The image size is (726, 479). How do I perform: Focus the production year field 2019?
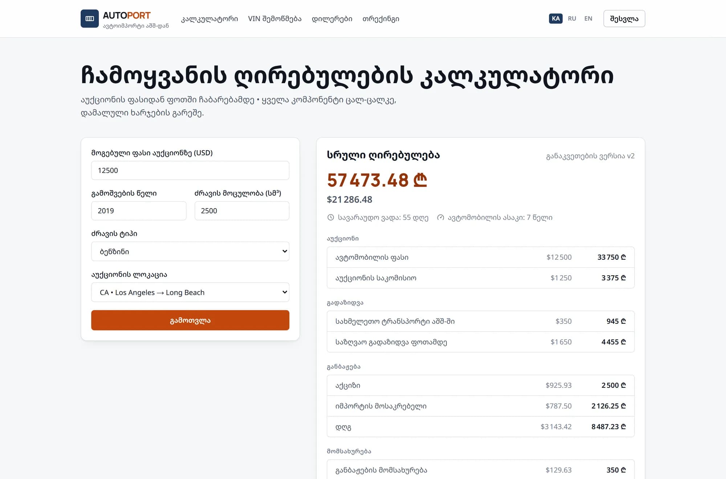click(139, 211)
